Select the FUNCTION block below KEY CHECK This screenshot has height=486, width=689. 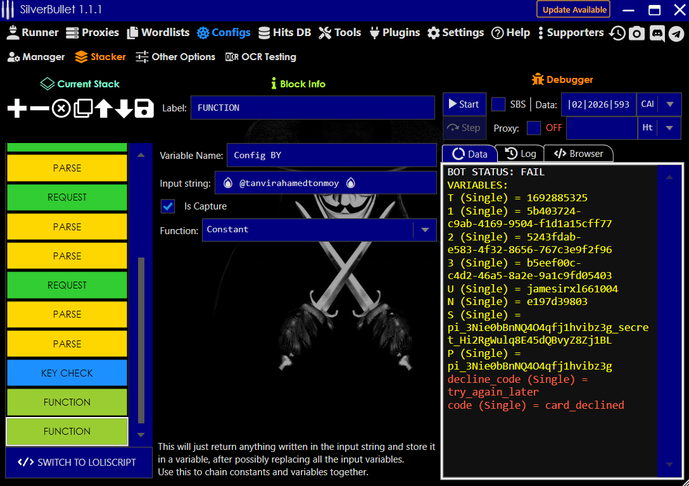pyautogui.click(x=67, y=402)
